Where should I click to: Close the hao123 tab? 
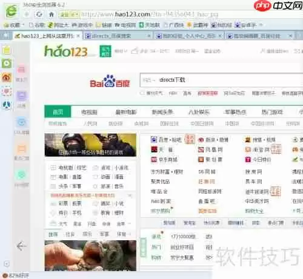[x=78, y=36]
